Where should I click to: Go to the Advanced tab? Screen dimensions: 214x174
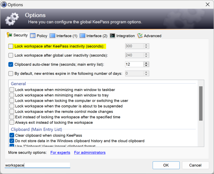[x=149, y=36]
